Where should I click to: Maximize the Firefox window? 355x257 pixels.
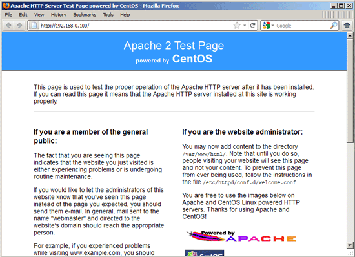[x=341, y=6]
